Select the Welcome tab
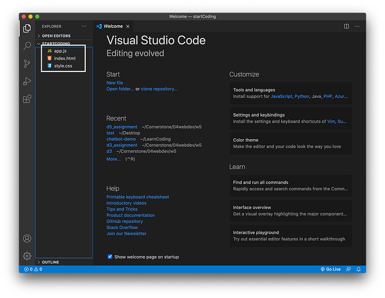 coord(113,26)
